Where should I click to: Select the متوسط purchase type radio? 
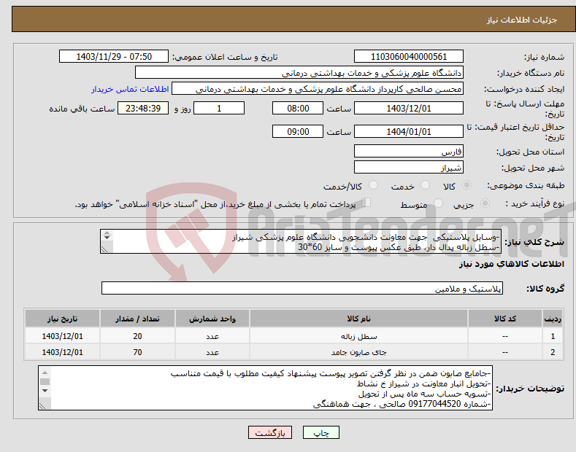pyautogui.click(x=438, y=203)
